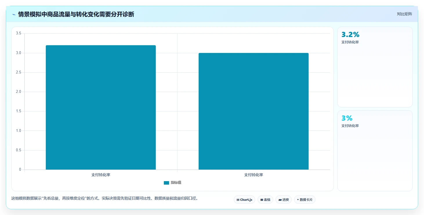Click the 进度 tag chip
The width and height of the screenshot is (424, 215).
[x=284, y=200]
